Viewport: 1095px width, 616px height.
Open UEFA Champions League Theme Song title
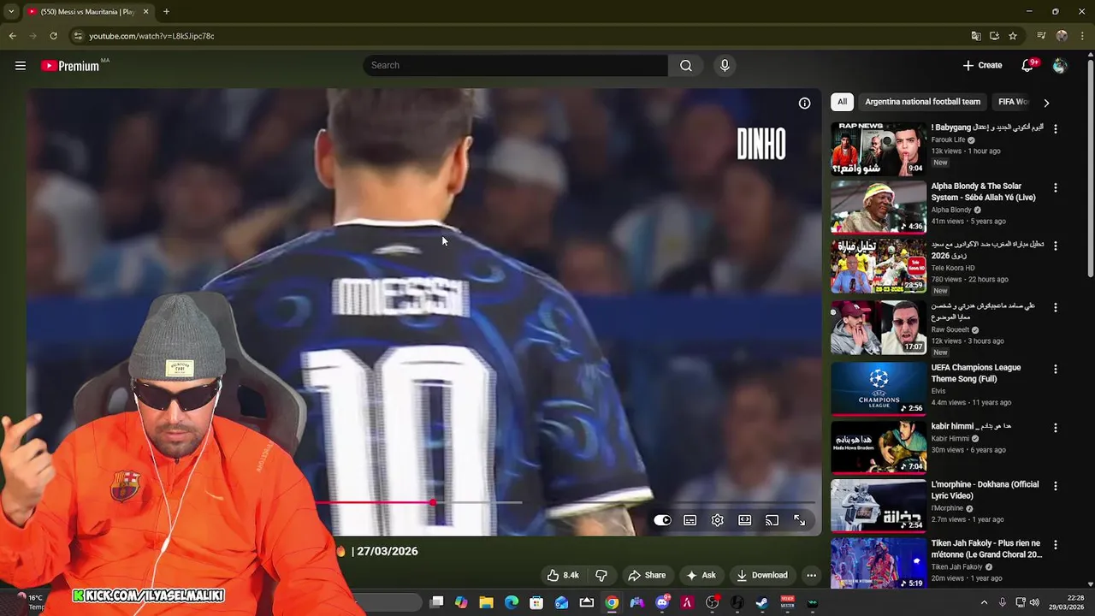click(975, 373)
